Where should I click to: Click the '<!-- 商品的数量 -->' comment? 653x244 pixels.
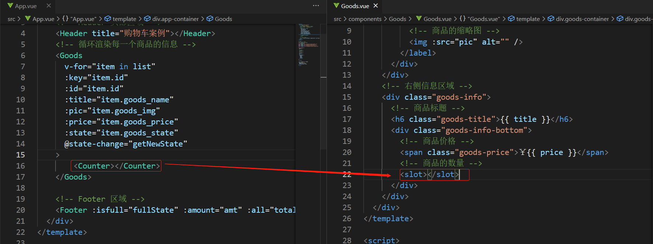[x=441, y=163]
